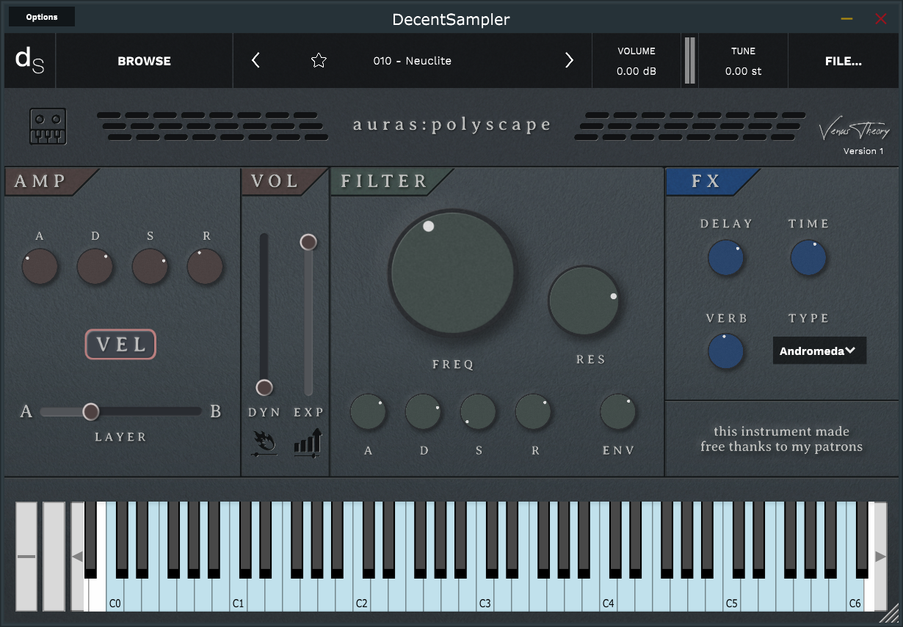Image resolution: width=903 pixels, height=627 pixels.
Task: Click the A/B LAYER slider handle
Action: tap(90, 411)
